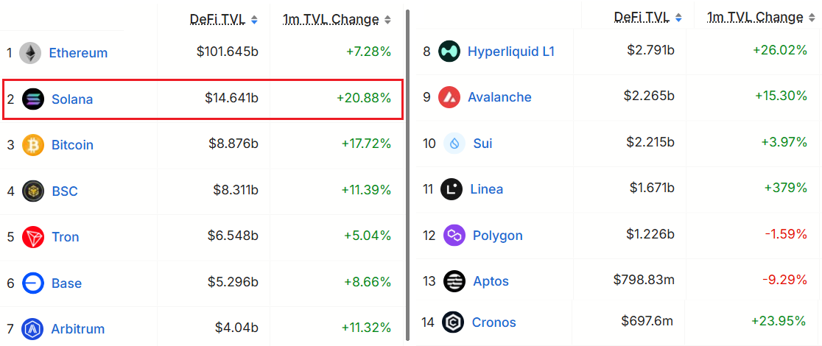The width and height of the screenshot is (822, 346).
Task: Click Solana's $14.641b TVL value
Action: point(231,99)
